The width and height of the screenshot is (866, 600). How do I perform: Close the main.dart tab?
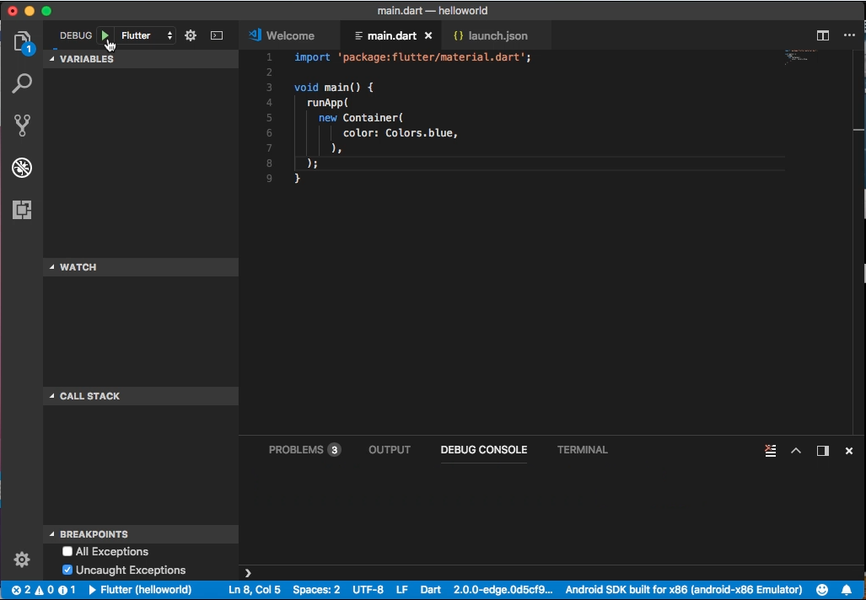[x=428, y=35]
